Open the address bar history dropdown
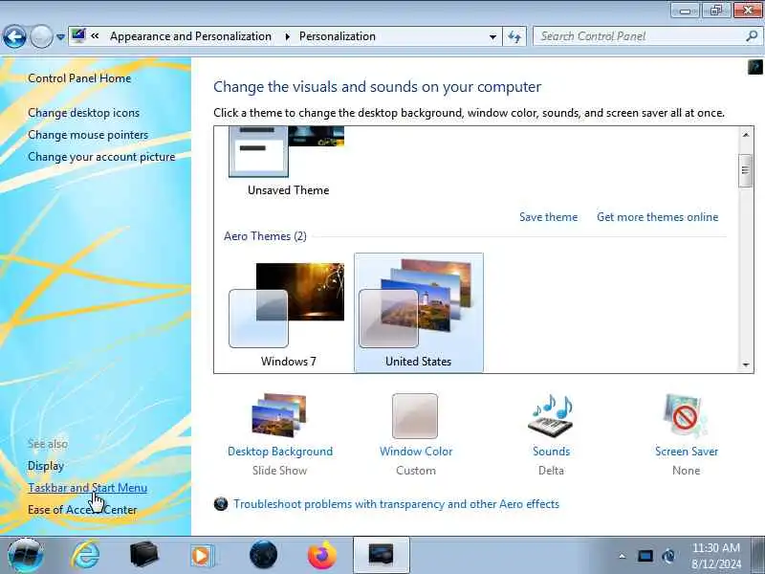This screenshot has width=765, height=574. [x=492, y=36]
